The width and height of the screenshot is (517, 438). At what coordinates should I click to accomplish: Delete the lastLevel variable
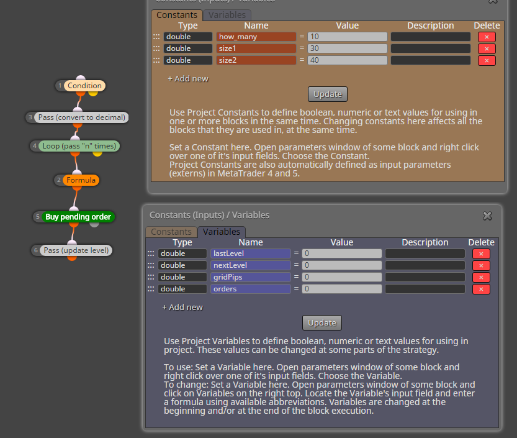tap(481, 254)
